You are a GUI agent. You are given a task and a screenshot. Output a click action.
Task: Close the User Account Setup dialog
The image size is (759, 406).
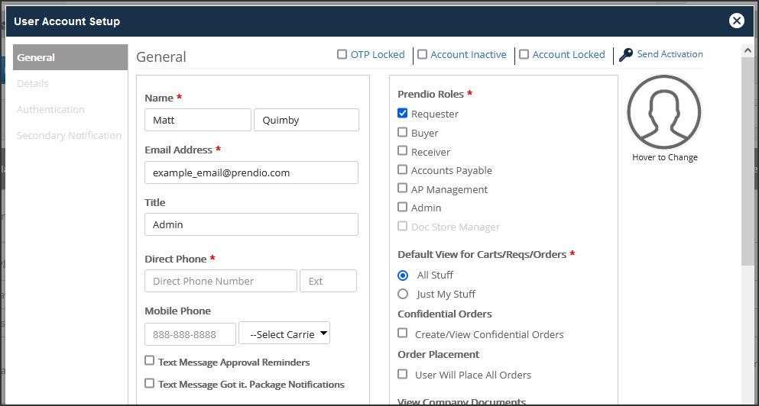[x=737, y=21]
